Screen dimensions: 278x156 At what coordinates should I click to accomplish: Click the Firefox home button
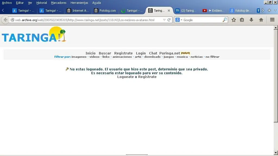[x=261, y=20]
